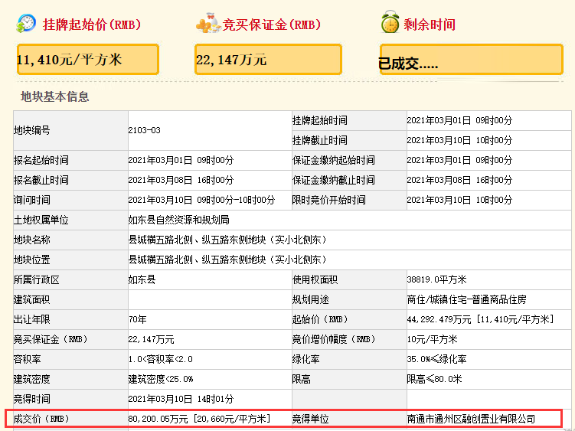Click the 22,147万元 deposit box
This screenshot has height=431, width=575.
(x=268, y=60)
